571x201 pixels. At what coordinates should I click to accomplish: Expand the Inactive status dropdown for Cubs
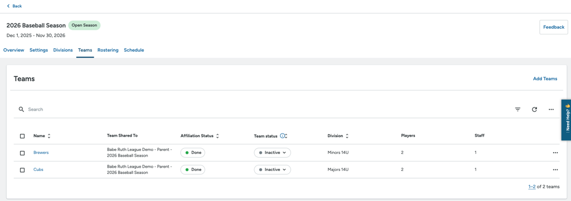(x=272, y=169)
